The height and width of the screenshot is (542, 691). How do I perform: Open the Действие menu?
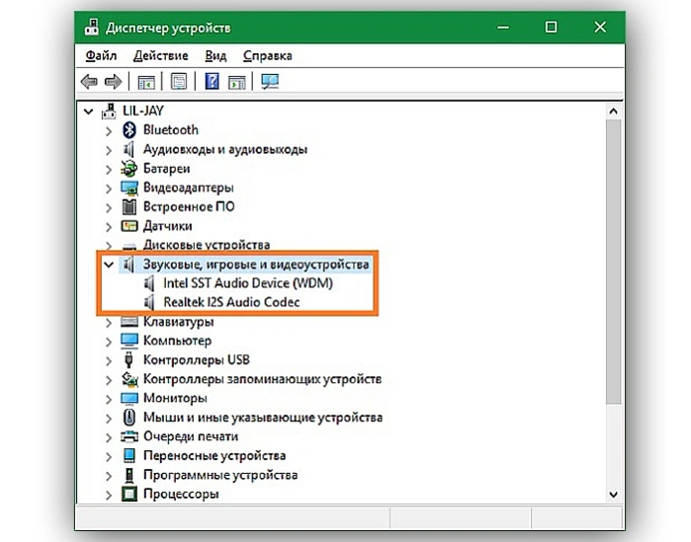coord(161,56)
